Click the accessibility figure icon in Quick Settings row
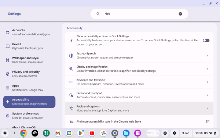Viewport: 220px width, 138px height. click(x=71, y=40)
